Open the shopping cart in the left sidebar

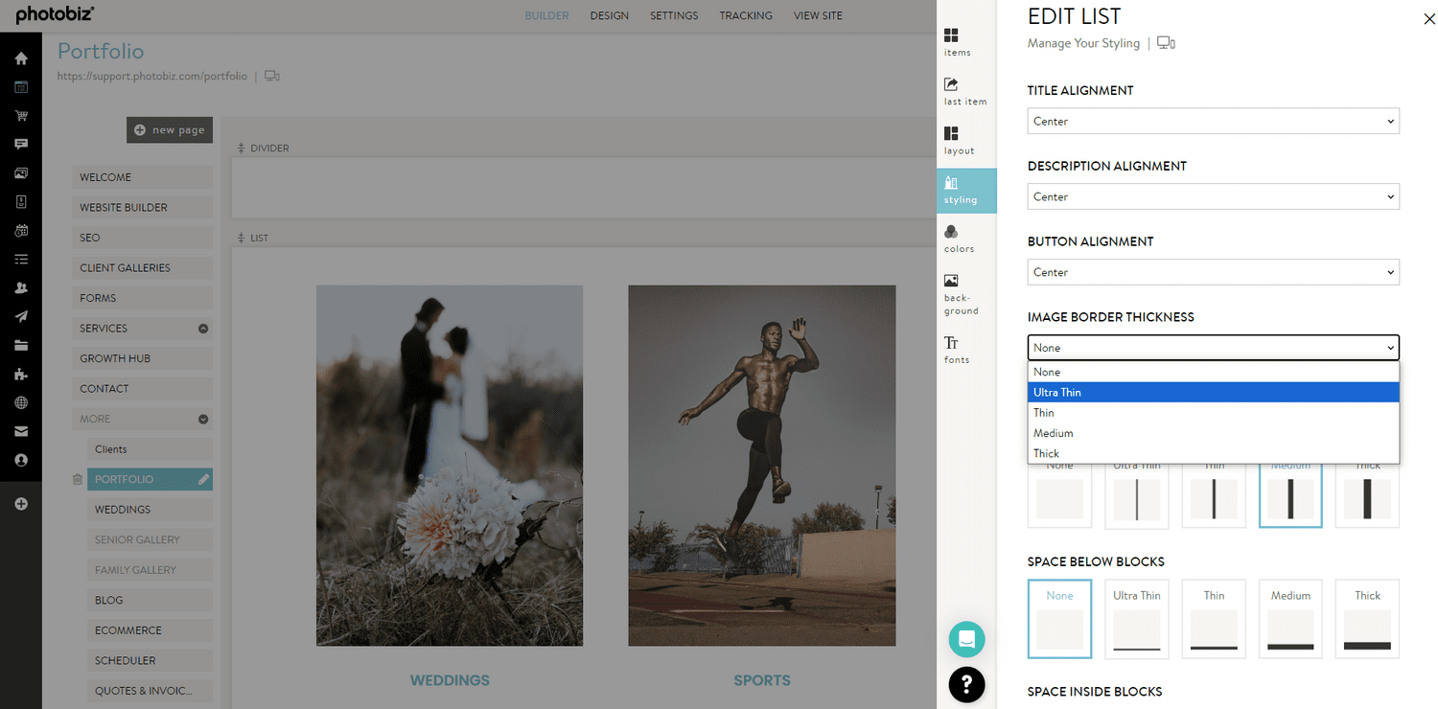click(21, 115)
